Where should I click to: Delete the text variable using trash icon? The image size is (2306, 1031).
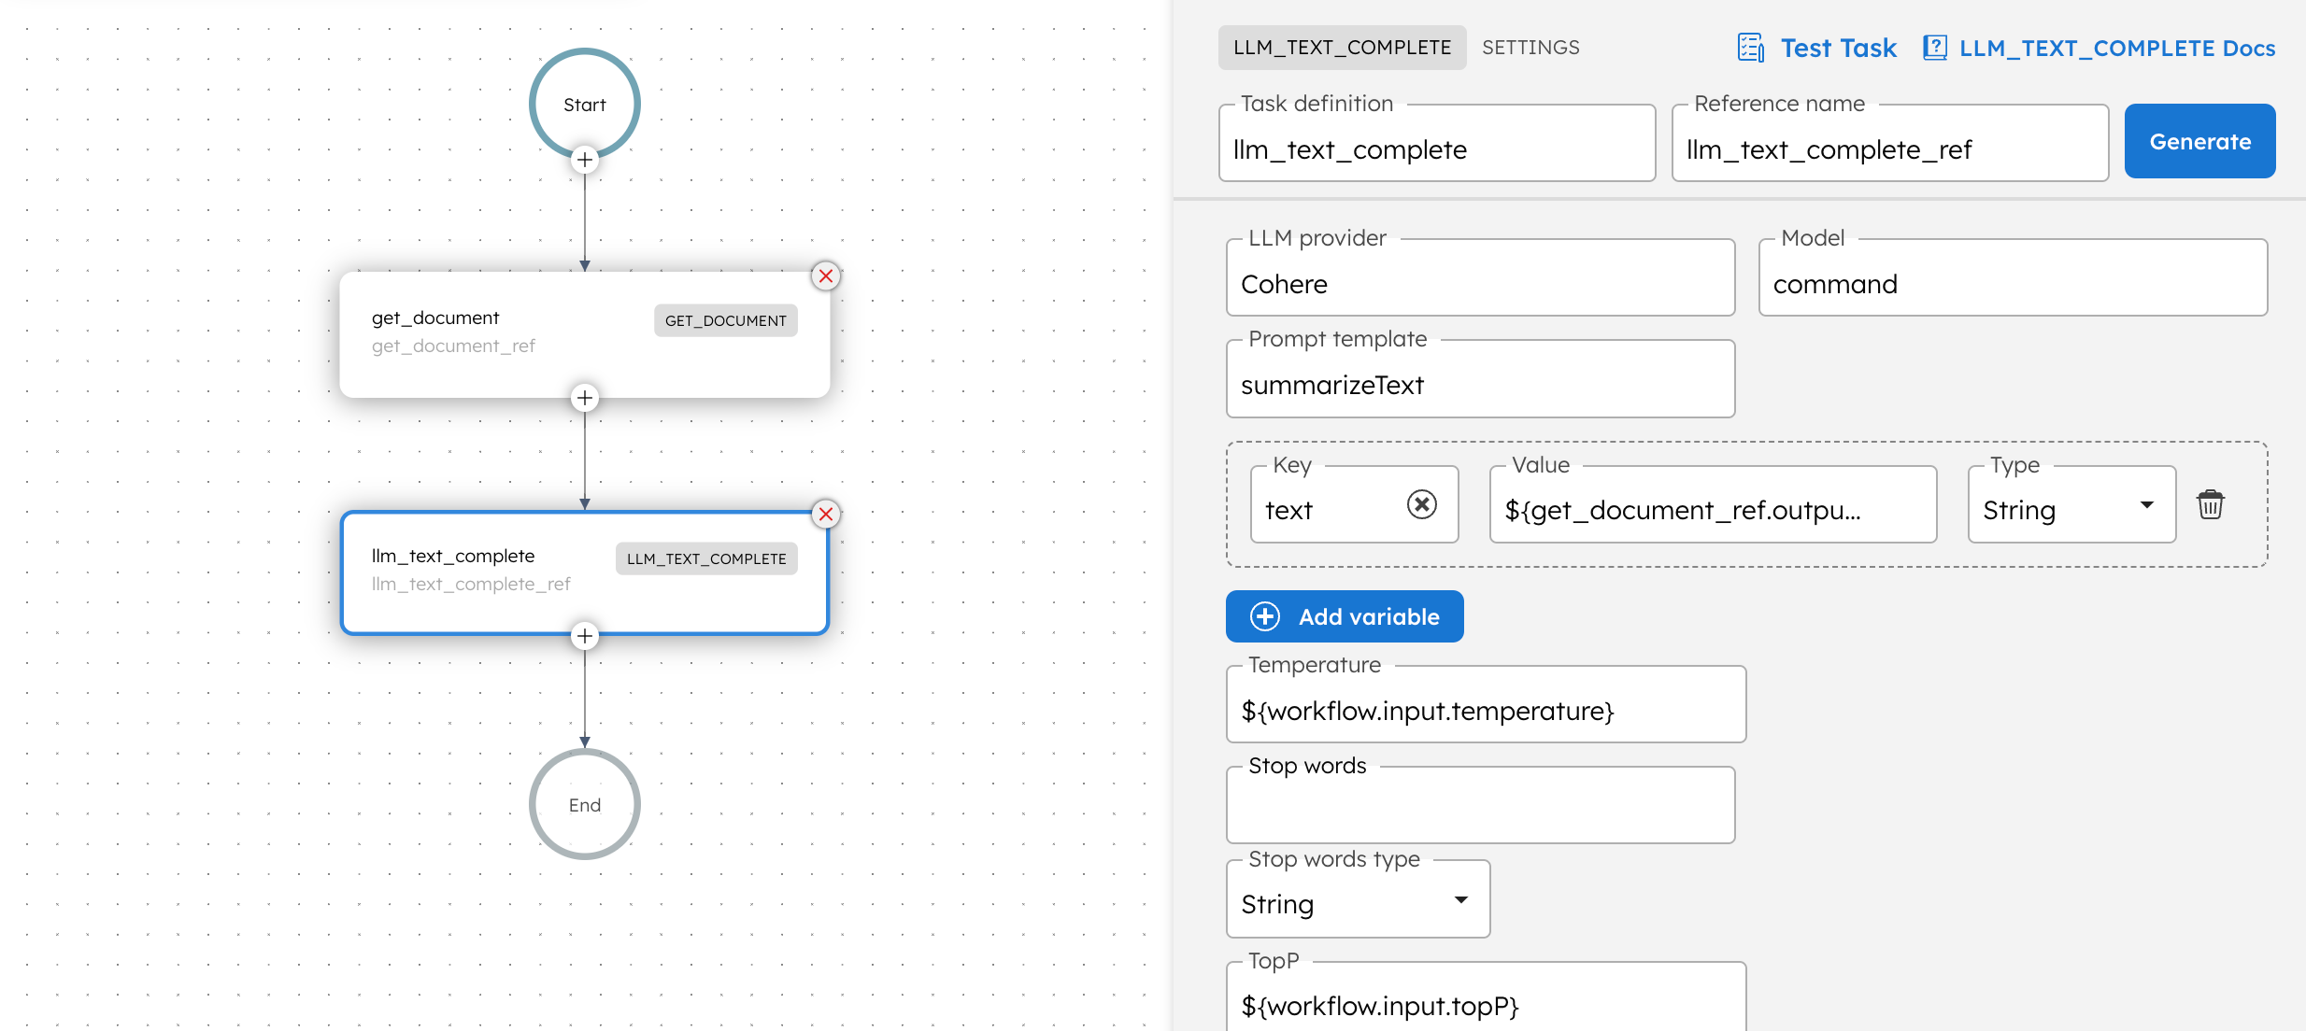(x=2211, y=504)
